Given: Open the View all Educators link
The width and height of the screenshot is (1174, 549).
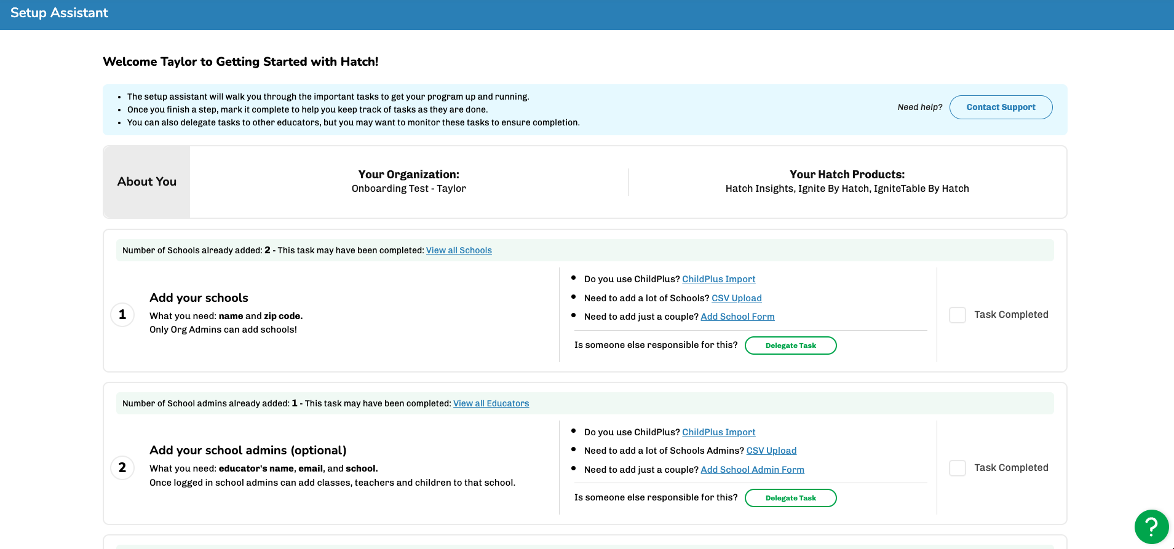Looking at the screenshot, I should [491, 403].
